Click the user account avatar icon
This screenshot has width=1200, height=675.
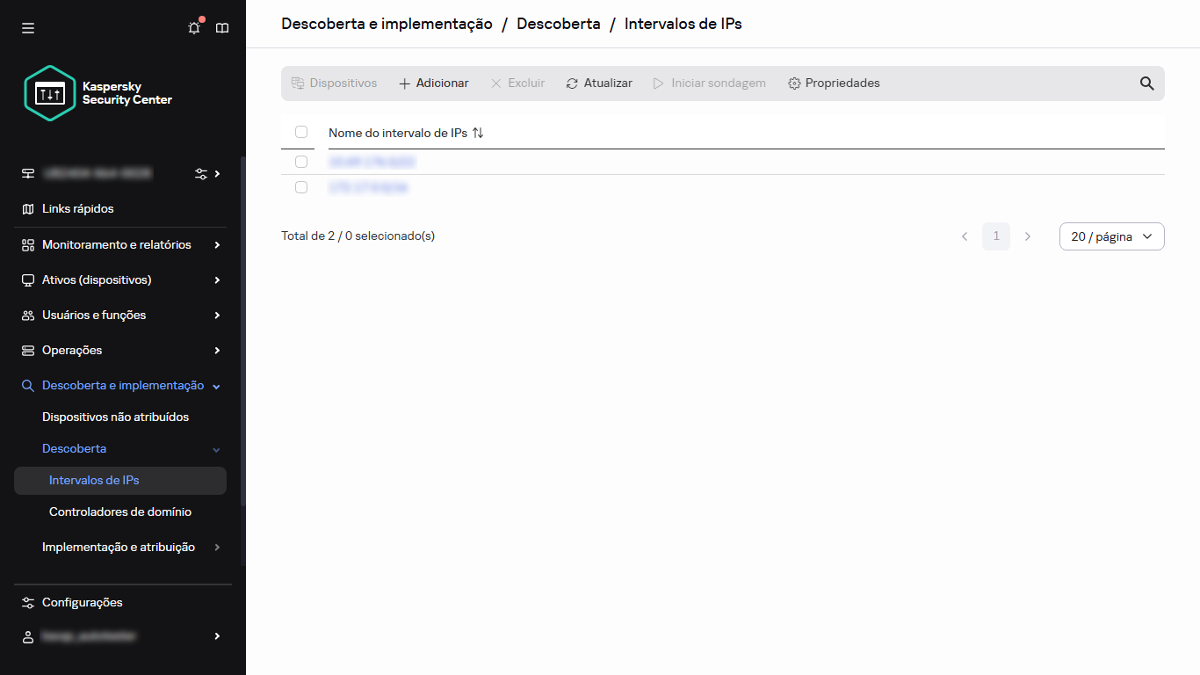pos(28,636)
